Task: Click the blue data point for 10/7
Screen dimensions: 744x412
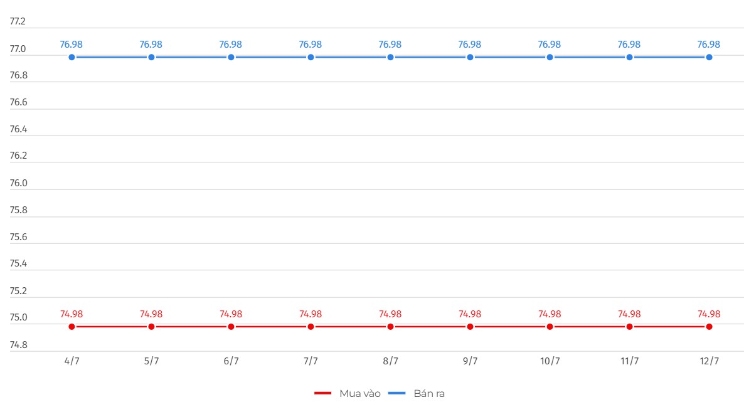Action: pos(550,57)
